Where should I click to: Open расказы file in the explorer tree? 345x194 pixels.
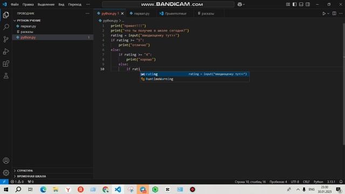53,32
